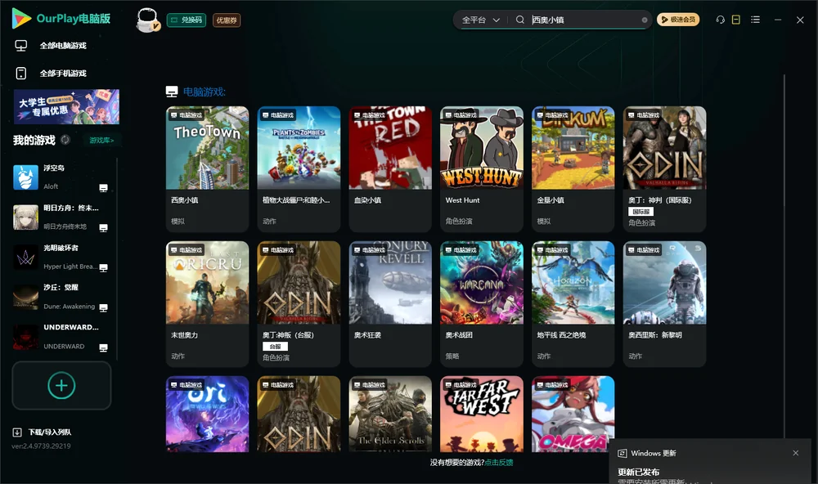Click the yellow mini-mode window icon

(736, 20)
